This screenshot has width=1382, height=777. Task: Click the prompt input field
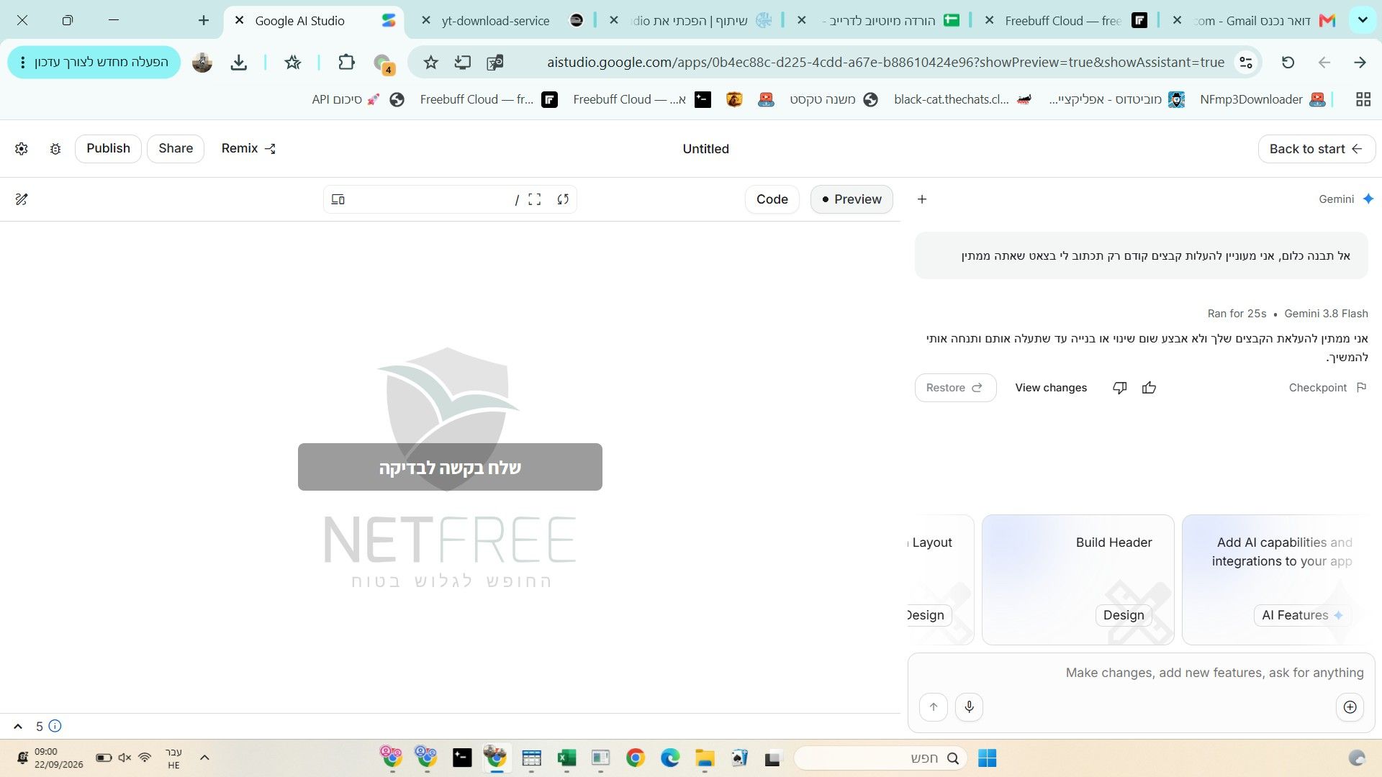tap(1141, 673)
